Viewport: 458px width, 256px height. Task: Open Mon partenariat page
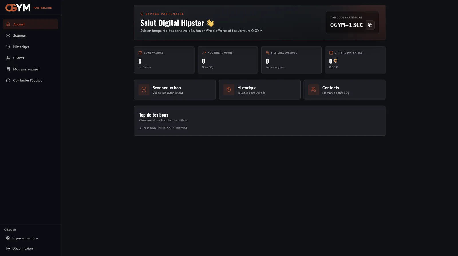click(x=31, y=69)
